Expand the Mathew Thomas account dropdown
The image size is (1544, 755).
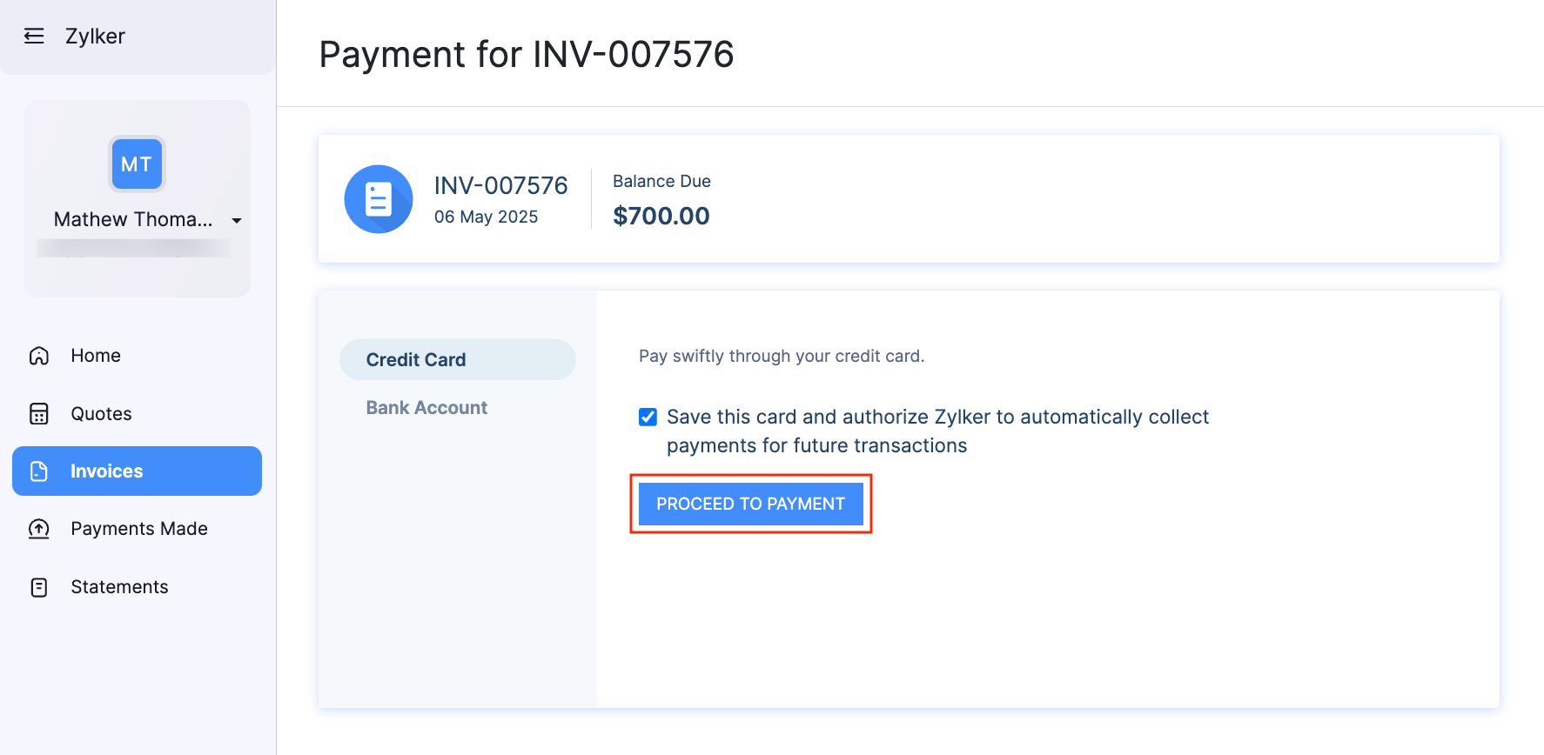(x=236, y=221)
